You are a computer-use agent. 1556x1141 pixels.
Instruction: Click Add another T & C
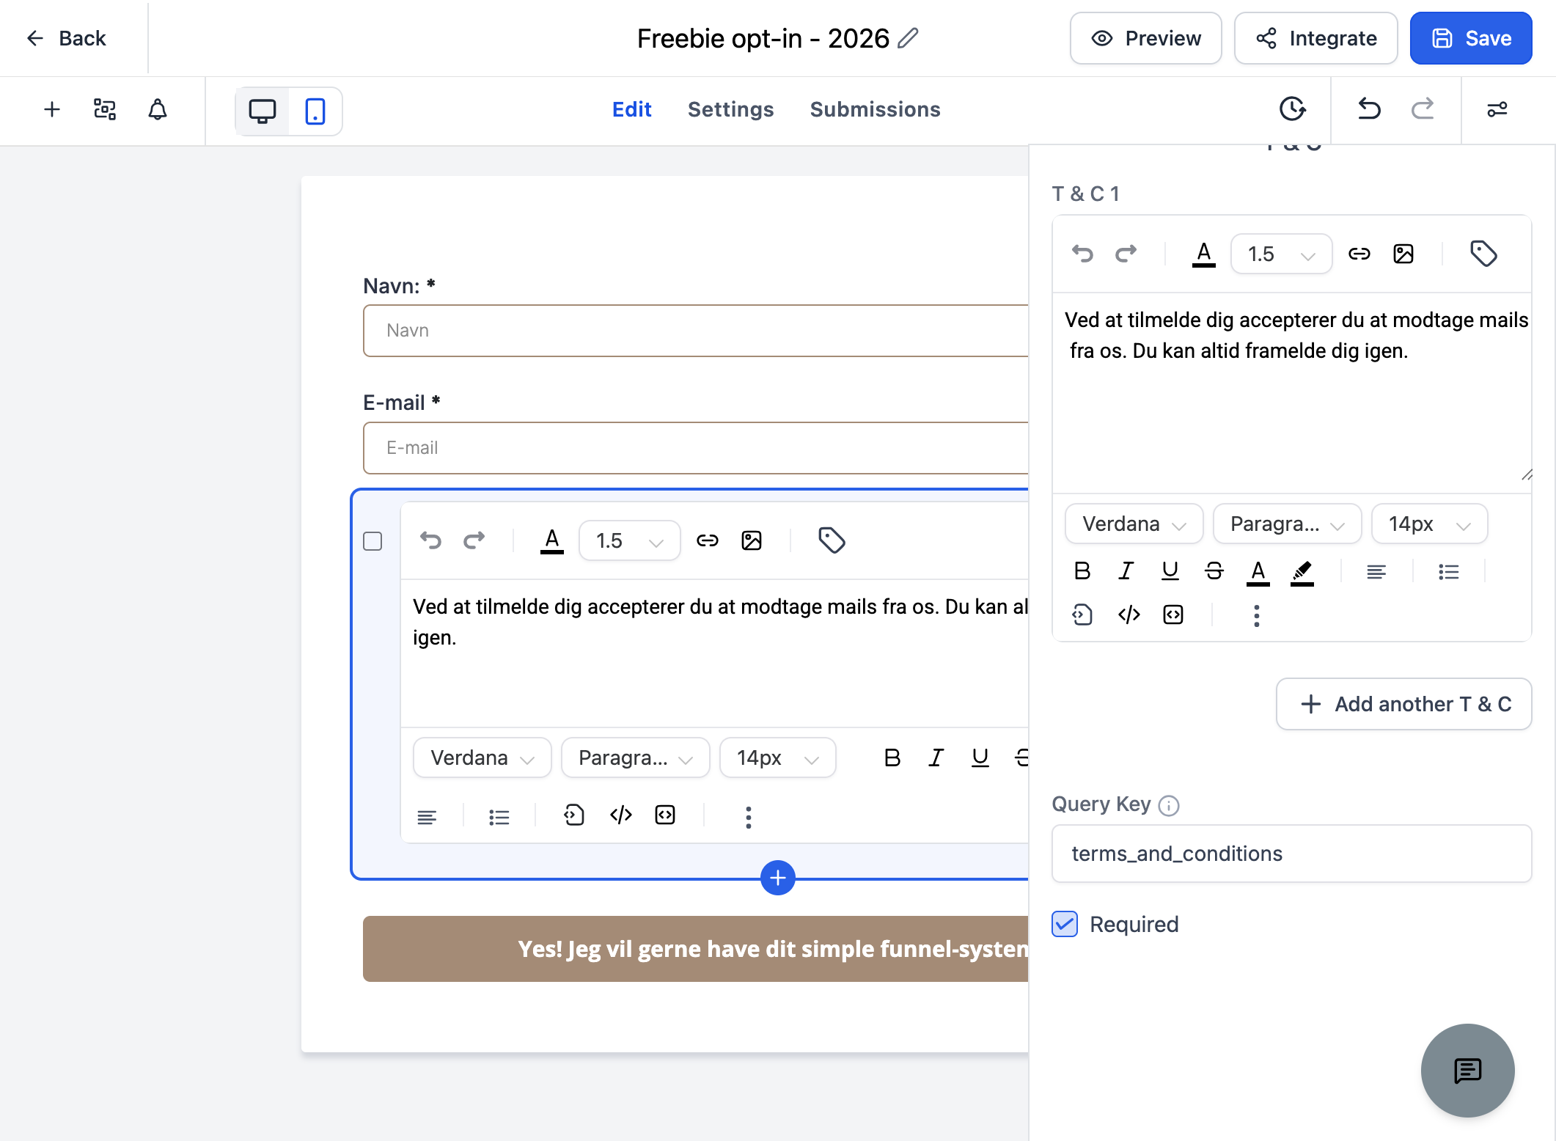coord(1403,704)
